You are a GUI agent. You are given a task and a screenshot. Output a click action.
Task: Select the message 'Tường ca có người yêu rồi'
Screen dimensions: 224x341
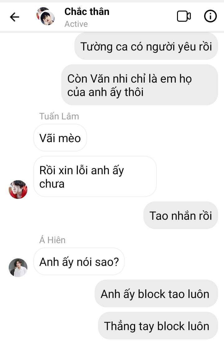pyautogui.click(x=146, y=46)
